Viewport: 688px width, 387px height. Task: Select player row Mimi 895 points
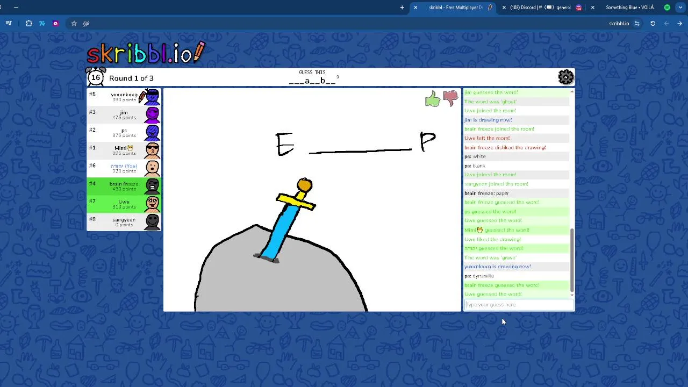pyautogui.click(x=124, y=150)
